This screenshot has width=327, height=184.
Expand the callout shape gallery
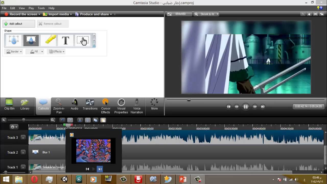click(x=94, y=45)
